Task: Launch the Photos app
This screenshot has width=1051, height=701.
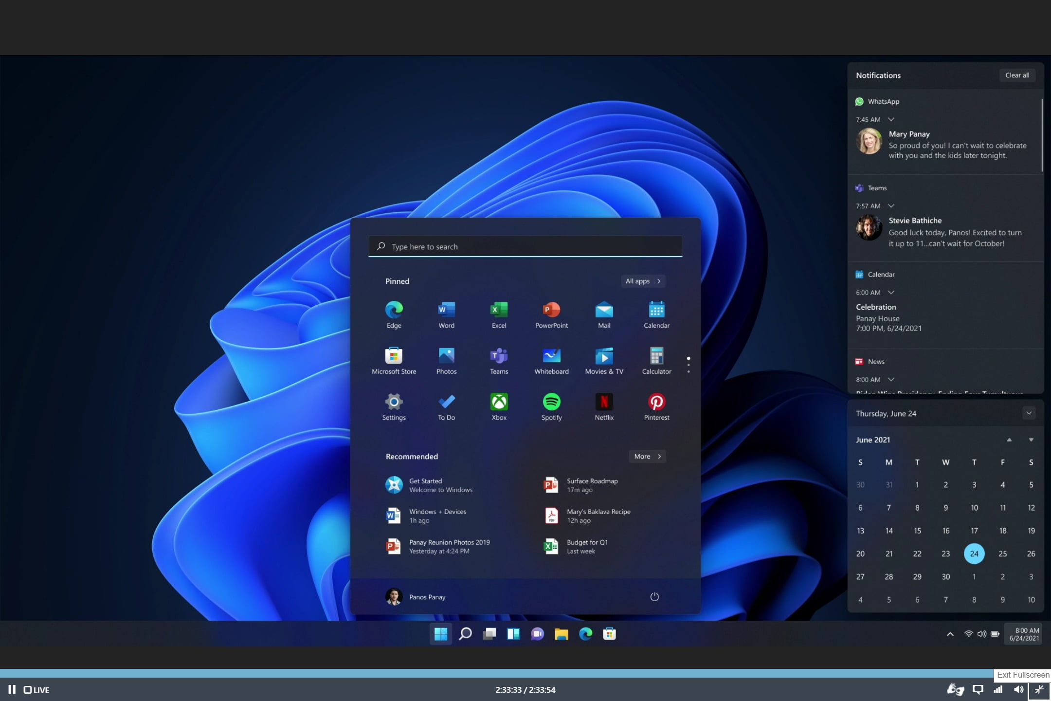Action: 446,361
